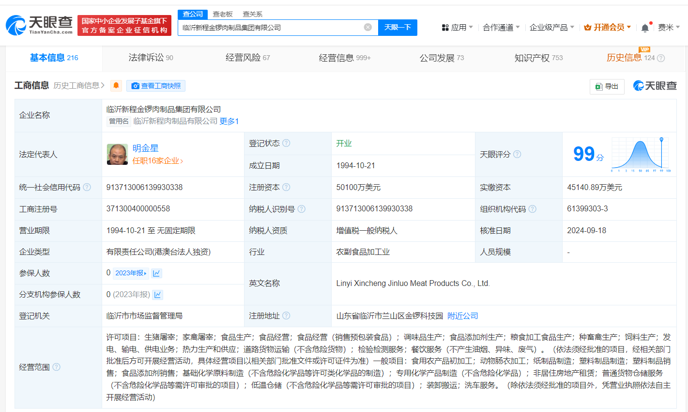The image size is (688, 412).
Task: Switch to the 查老板 tab
Action: point(223,15)
